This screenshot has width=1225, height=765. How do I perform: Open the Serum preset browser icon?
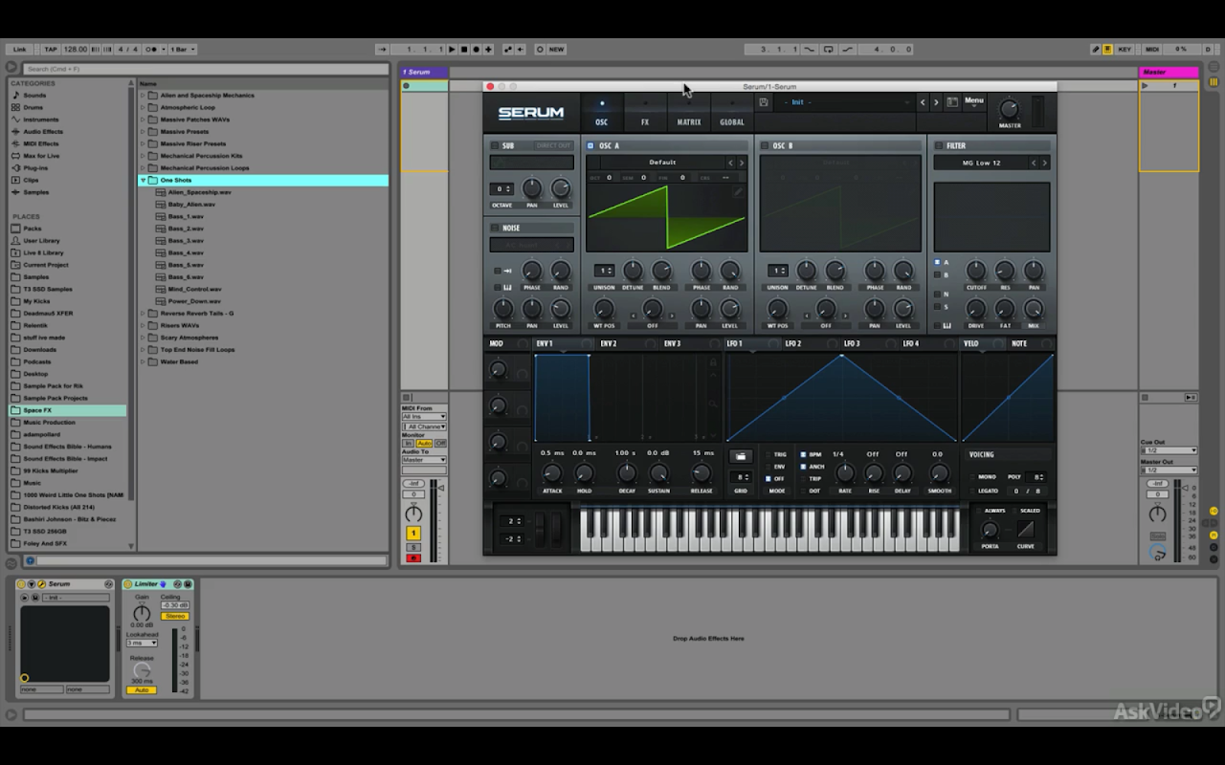[x=952, y=102]
